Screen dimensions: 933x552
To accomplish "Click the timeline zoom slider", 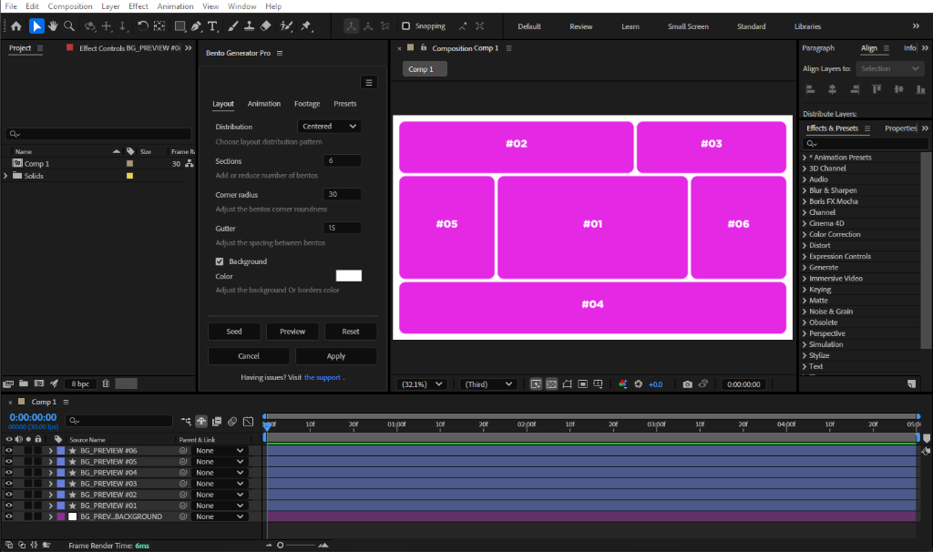I will coord(296,545).
